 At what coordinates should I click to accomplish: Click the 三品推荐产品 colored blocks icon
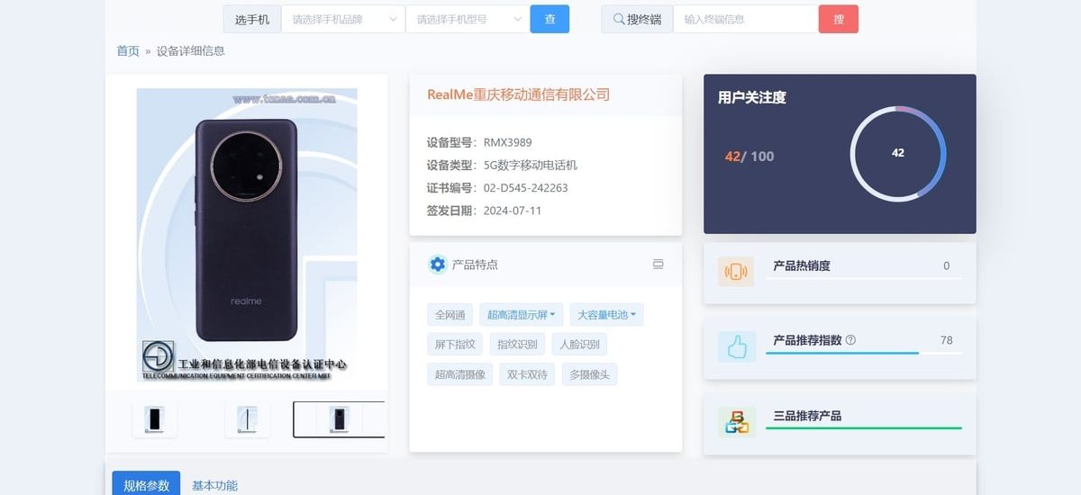point(736,422)
